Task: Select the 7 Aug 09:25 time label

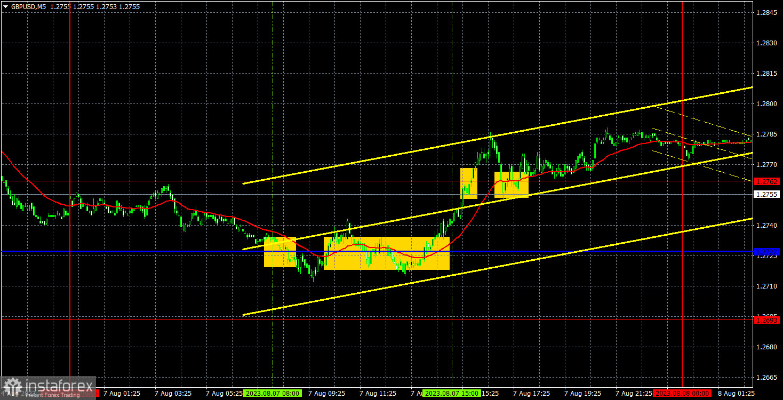Action: 326,393
